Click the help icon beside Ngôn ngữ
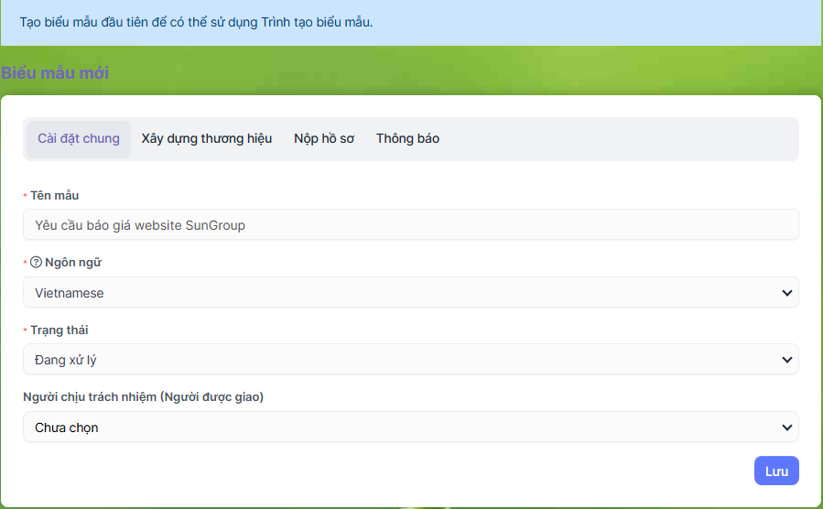Image resolution: width=823 pixels, height=509 pixels. [x=37, y=263]
